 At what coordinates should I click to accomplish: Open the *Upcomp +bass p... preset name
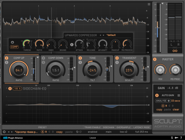pos(26,132)
